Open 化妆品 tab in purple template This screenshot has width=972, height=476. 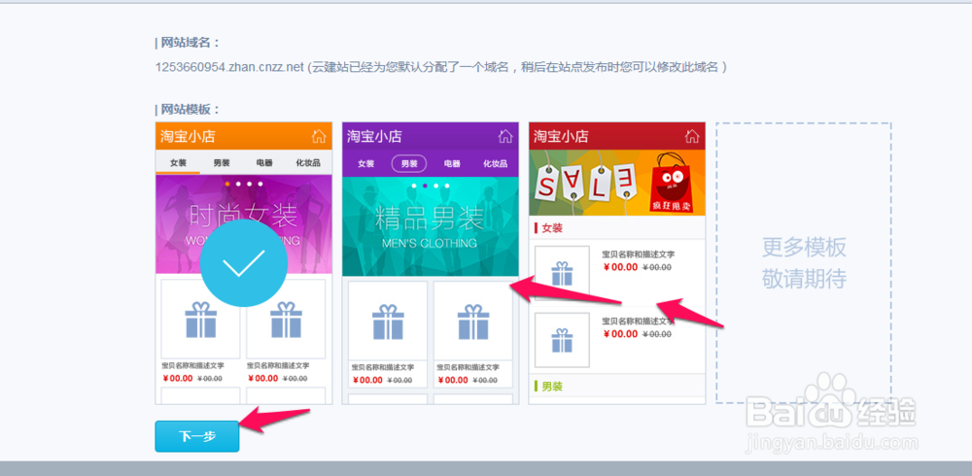(x=496, y=164)
